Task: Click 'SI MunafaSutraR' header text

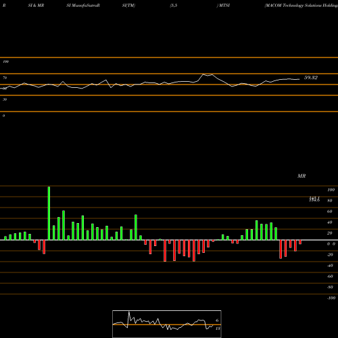Action: (83, 5)
